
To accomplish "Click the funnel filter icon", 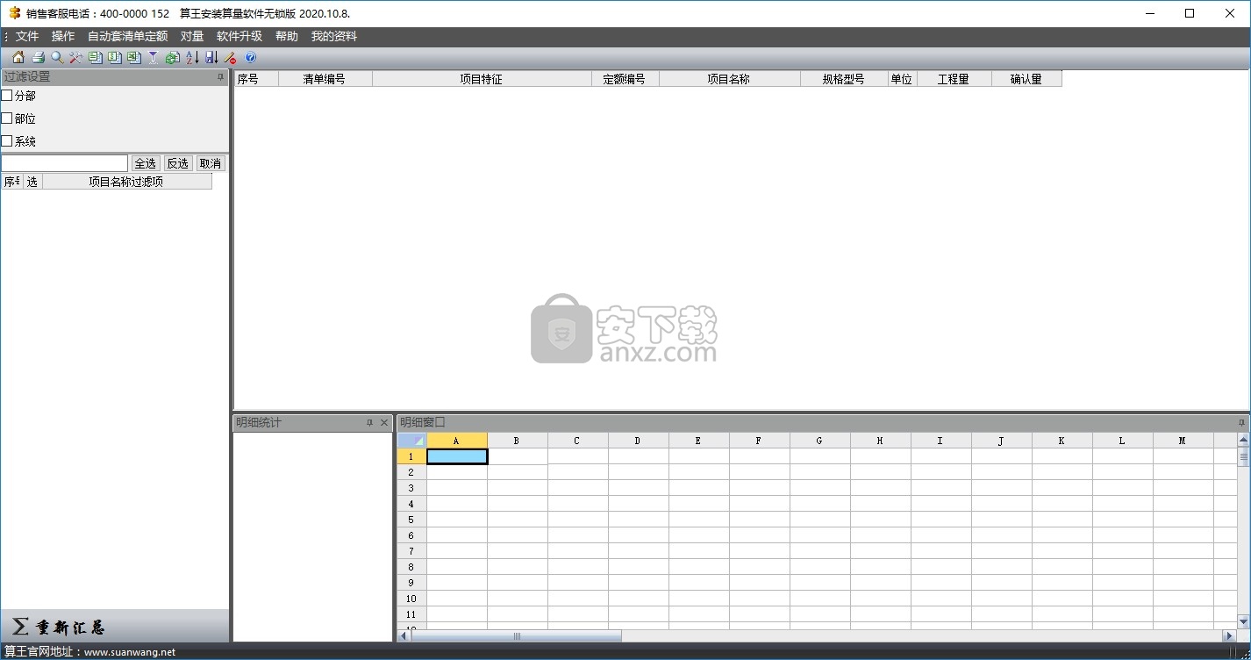I will click(x=153, y=57).
